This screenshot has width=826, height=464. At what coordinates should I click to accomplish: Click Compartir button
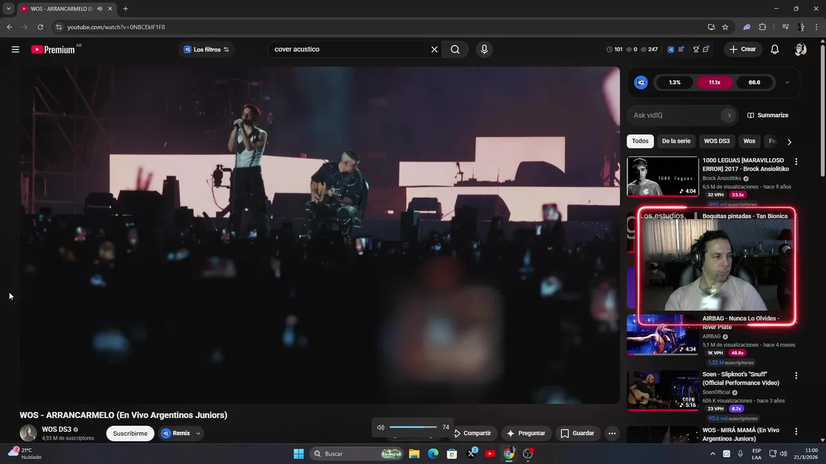pos(472,434)
